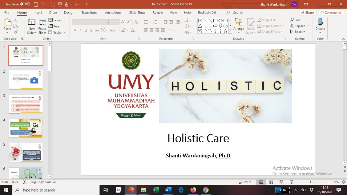Select the star shape in gallery
The width and height of the screenshot is (347, 195).
click(226, 31)
